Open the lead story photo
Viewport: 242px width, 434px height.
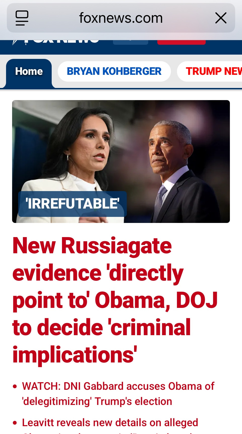tap(121, 162)
